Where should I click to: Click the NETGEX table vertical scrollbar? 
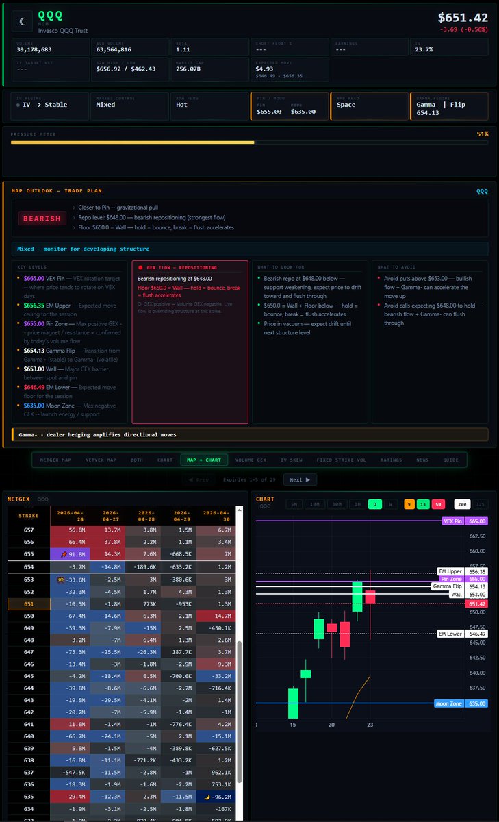click(x=239, y=713)
